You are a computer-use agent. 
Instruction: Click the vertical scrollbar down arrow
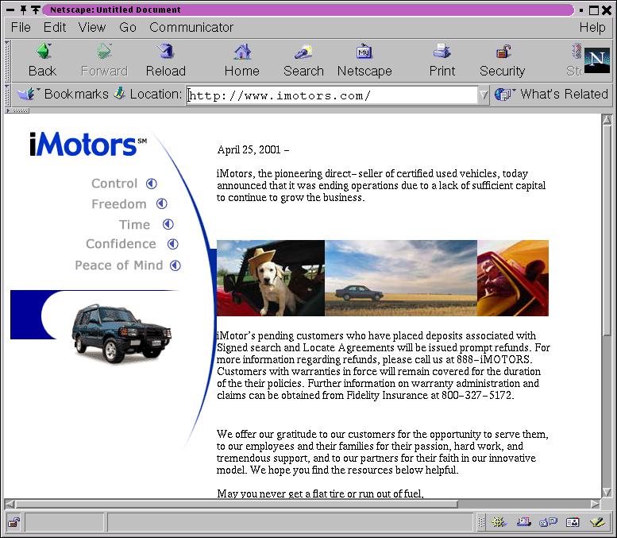click(x=607, y=492)
